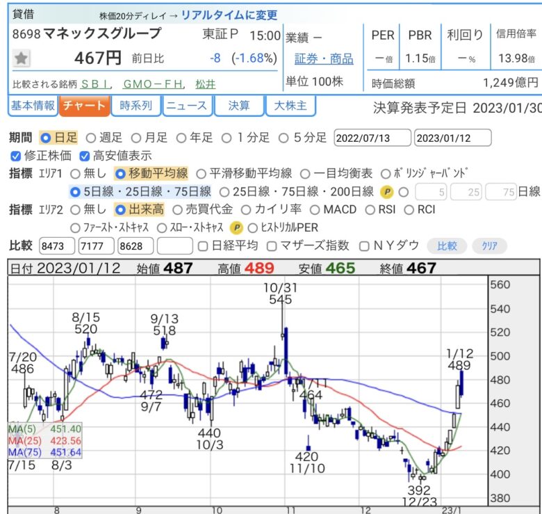542x514 pixels.
Task: Open the 決算 tab
Action: pyautogui.click(x=239, y=106)
